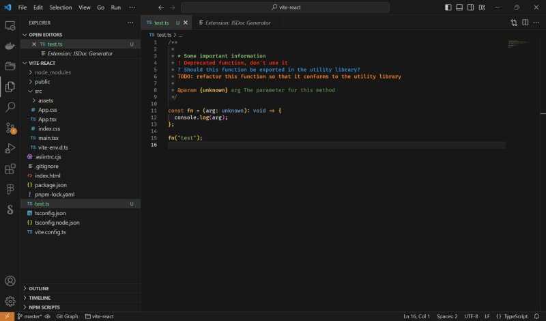Open the Figma icon in the activity bar
The image size is (546, 321).
tap(10, 189)
